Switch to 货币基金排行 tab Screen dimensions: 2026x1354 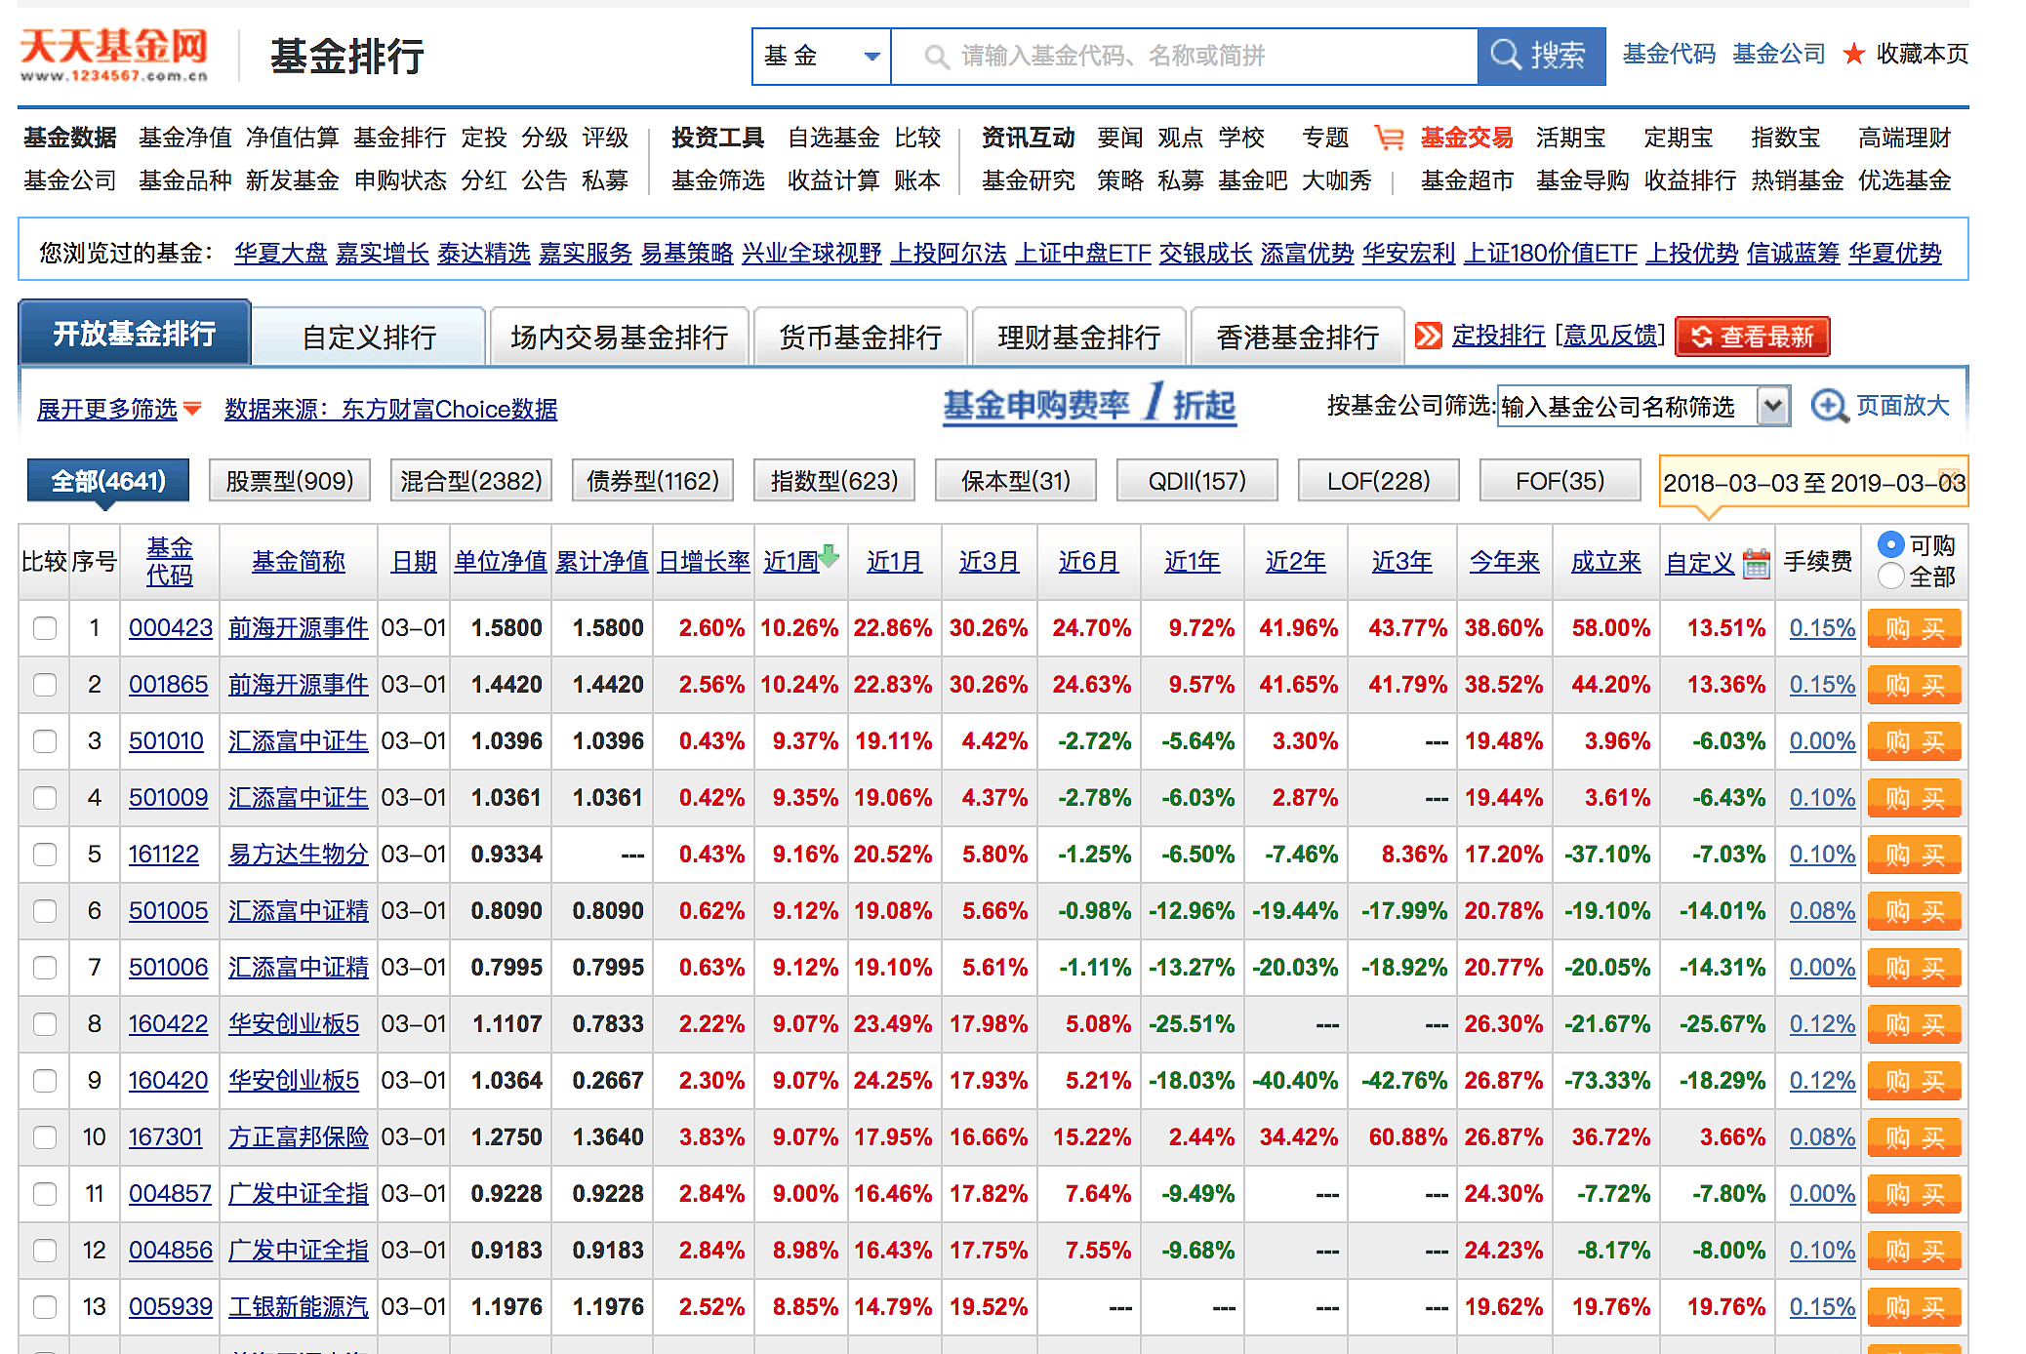860,338
